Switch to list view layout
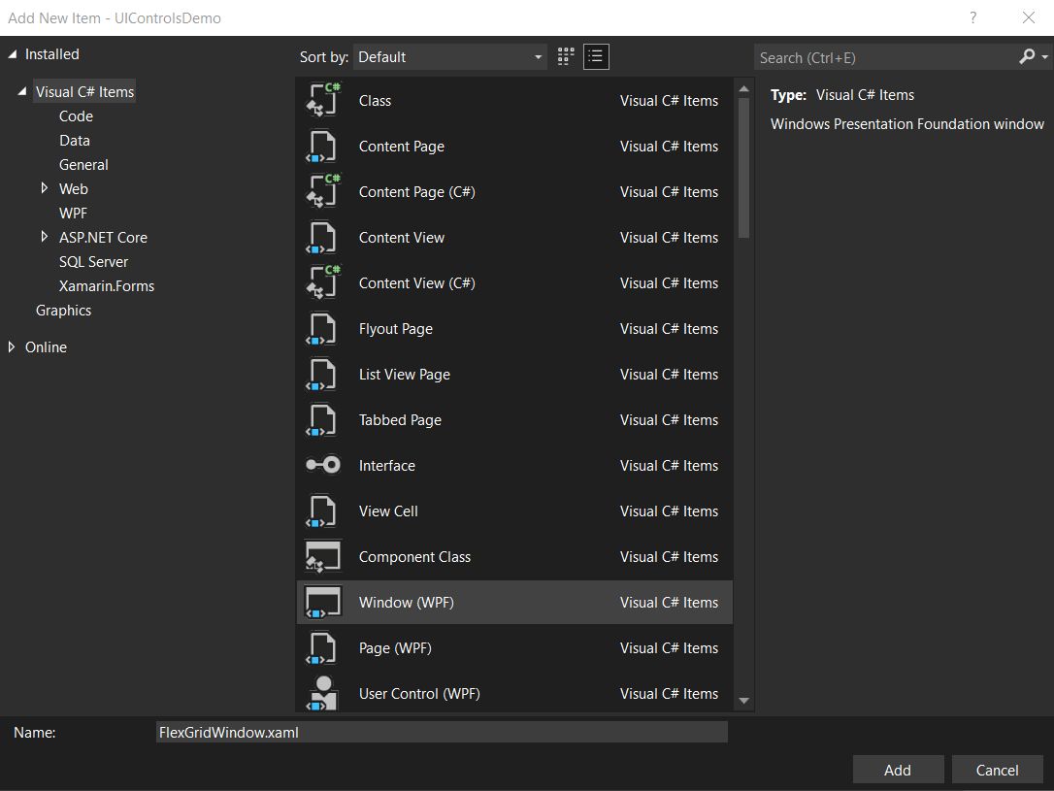Image resolution: width=1054 pixels, height=791 pixels. (595, 56)
